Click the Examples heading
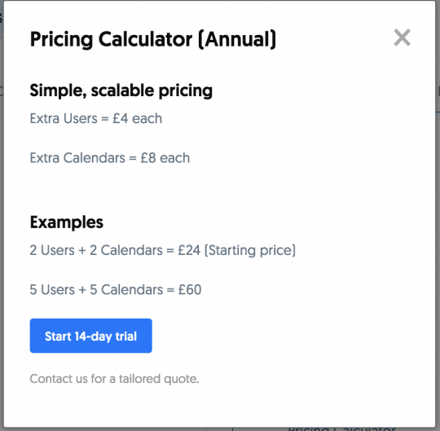 point(67,222)
